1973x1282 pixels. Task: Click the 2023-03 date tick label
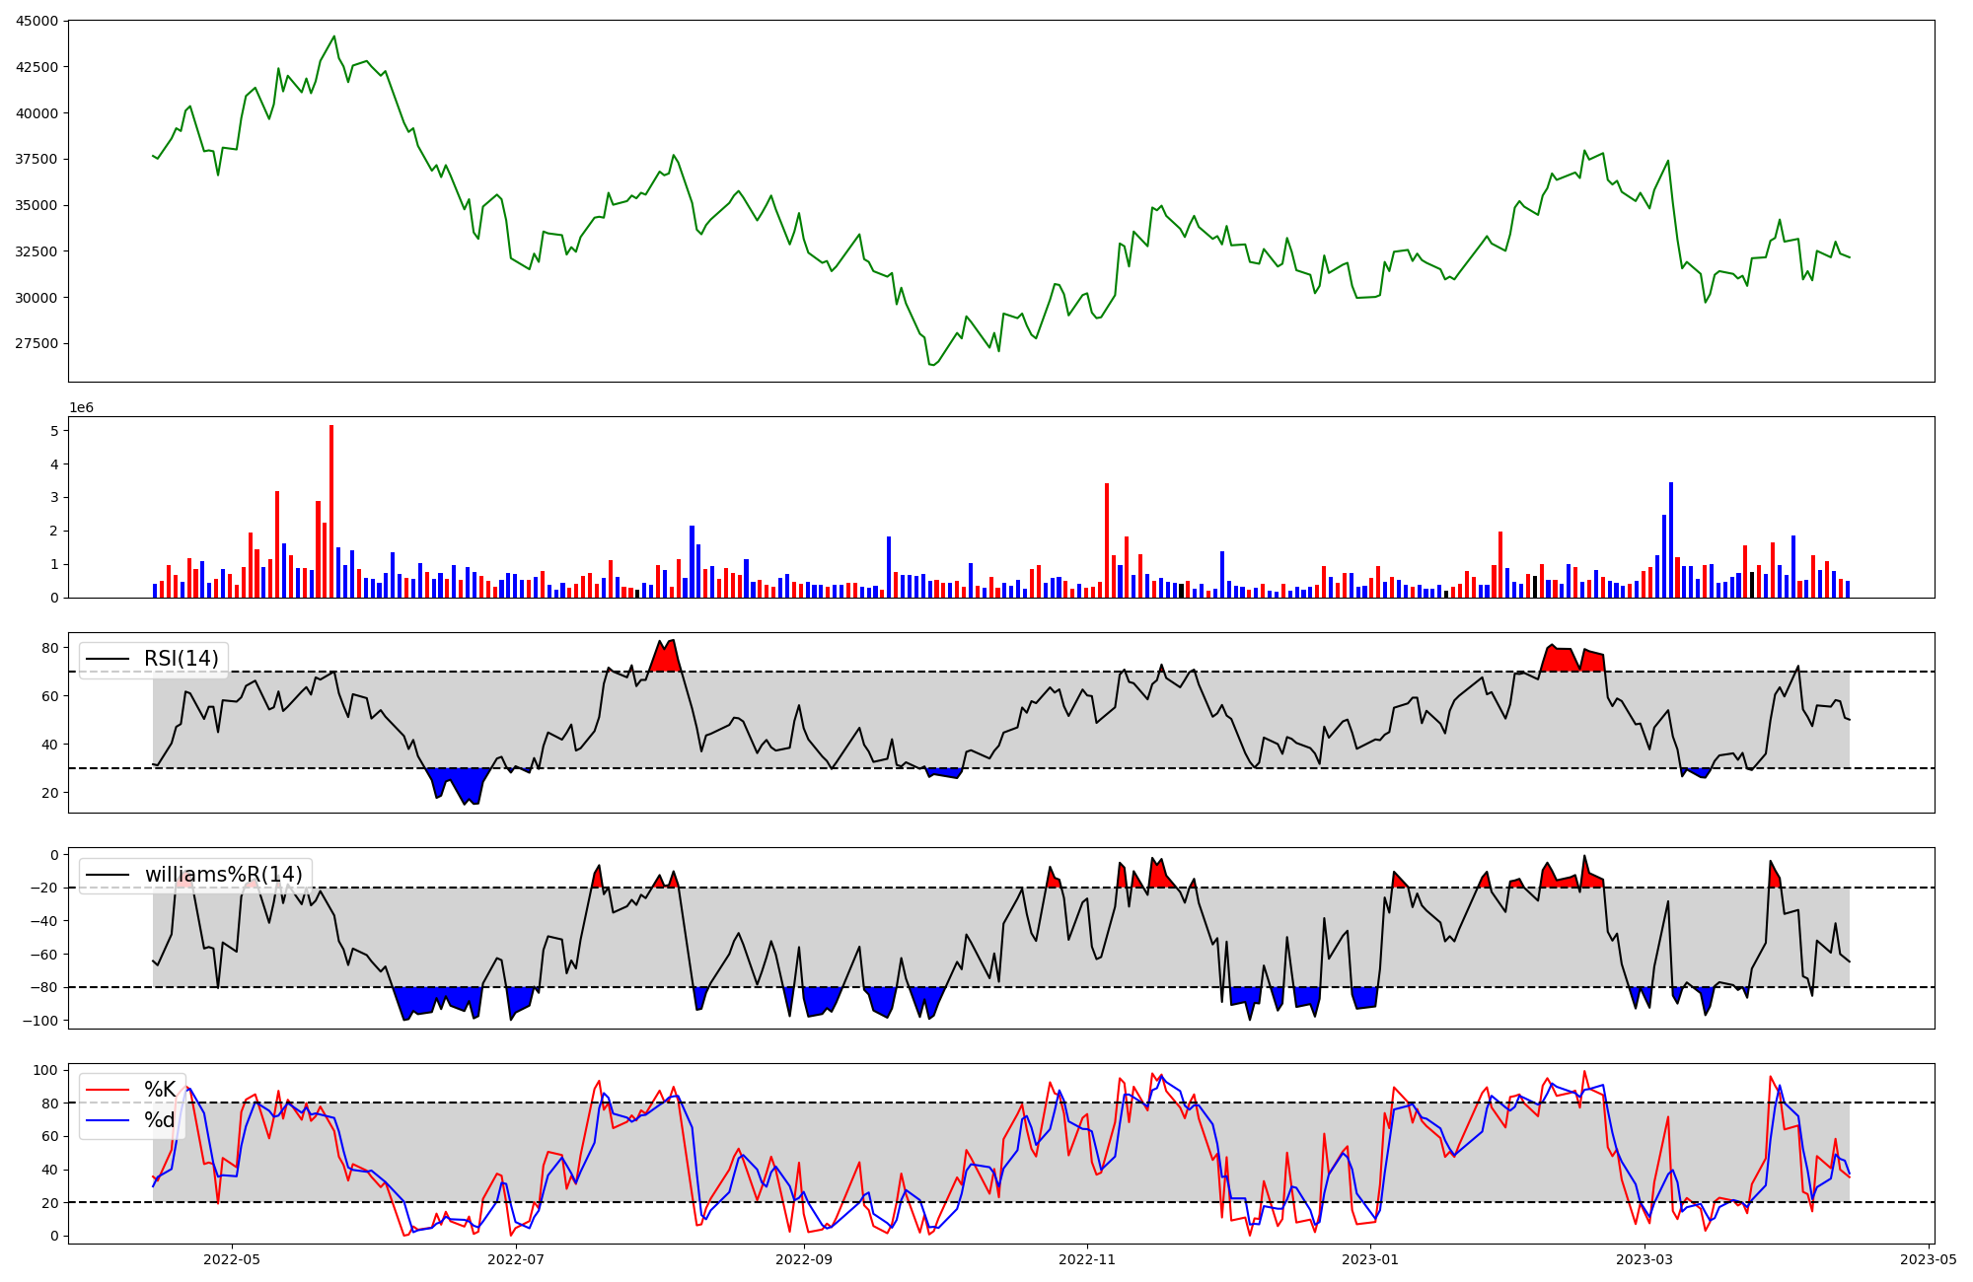(1644, 1259)
